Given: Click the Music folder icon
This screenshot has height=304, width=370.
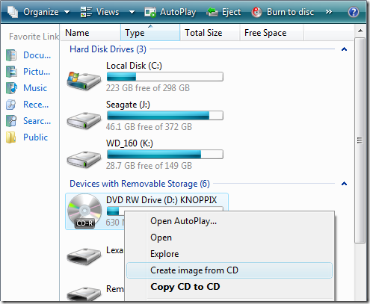Looking at the screenshot, I should (x=11, y=88).
